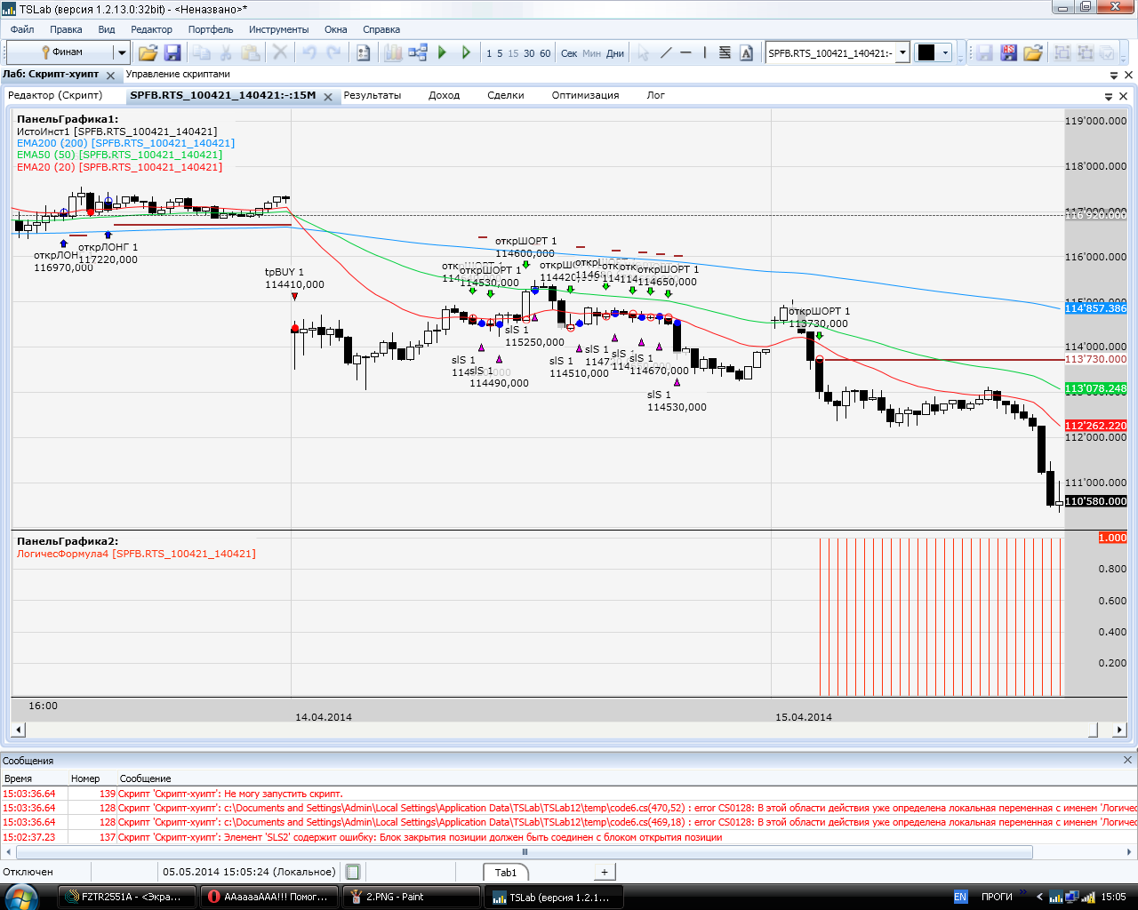1138x910 pixels.
Task: Enable the Дни (days) interval
Action: [x=615, y=53]
